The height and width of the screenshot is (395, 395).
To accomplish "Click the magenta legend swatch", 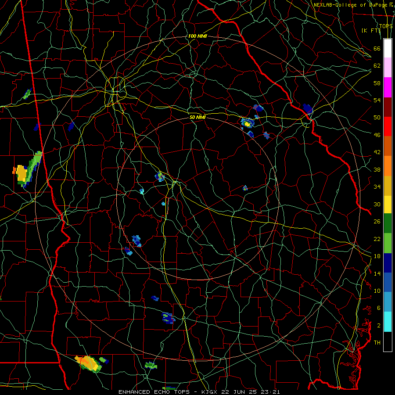I will coord(388,87).
